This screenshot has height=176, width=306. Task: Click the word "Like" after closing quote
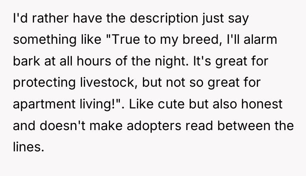(141, 104)
